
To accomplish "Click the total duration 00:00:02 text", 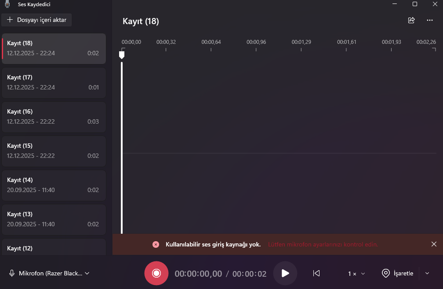I will [x=249, y=274].
